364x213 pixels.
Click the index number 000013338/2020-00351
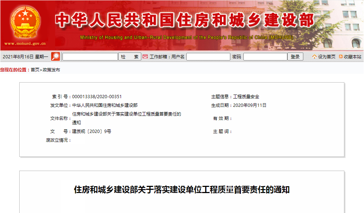(x=97, y=97)
